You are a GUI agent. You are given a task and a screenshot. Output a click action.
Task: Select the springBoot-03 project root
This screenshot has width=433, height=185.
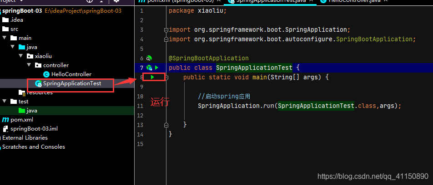coord(22,11)
